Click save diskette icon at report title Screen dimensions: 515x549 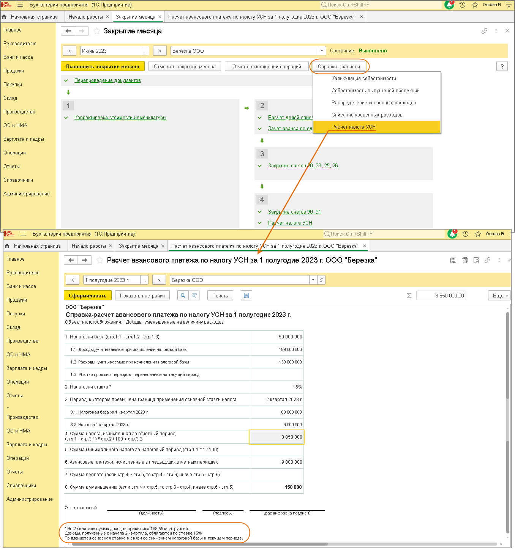[x=453, y=260]
